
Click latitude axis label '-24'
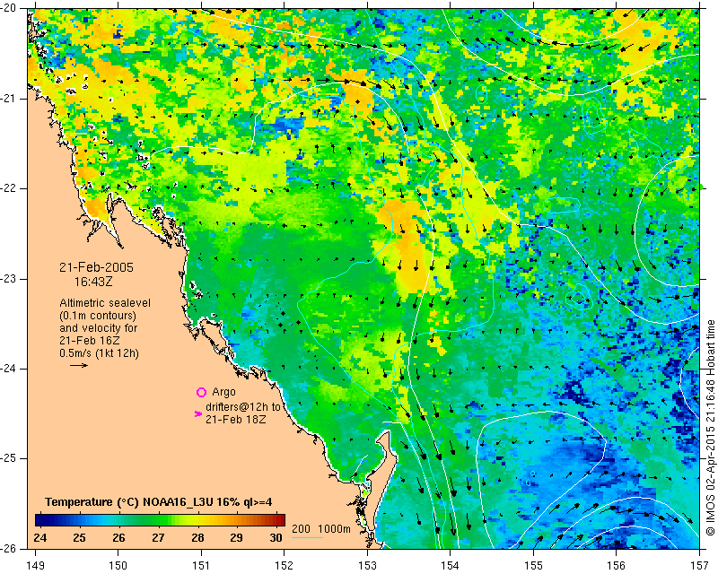9,369
